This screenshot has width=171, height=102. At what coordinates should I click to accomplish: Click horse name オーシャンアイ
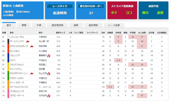tap(17, 41)
